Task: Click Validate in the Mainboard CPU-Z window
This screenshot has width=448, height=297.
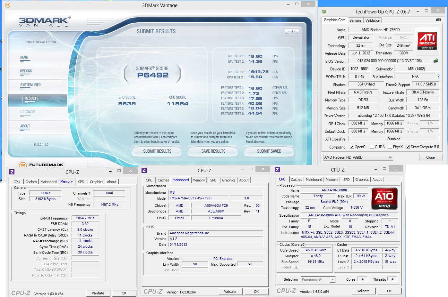Action: 230,292
